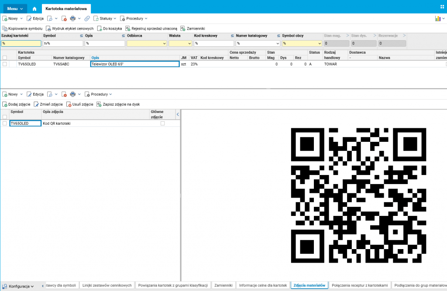Open the Menu dropdown
447x291 pixels.
(x=15, y=9)
